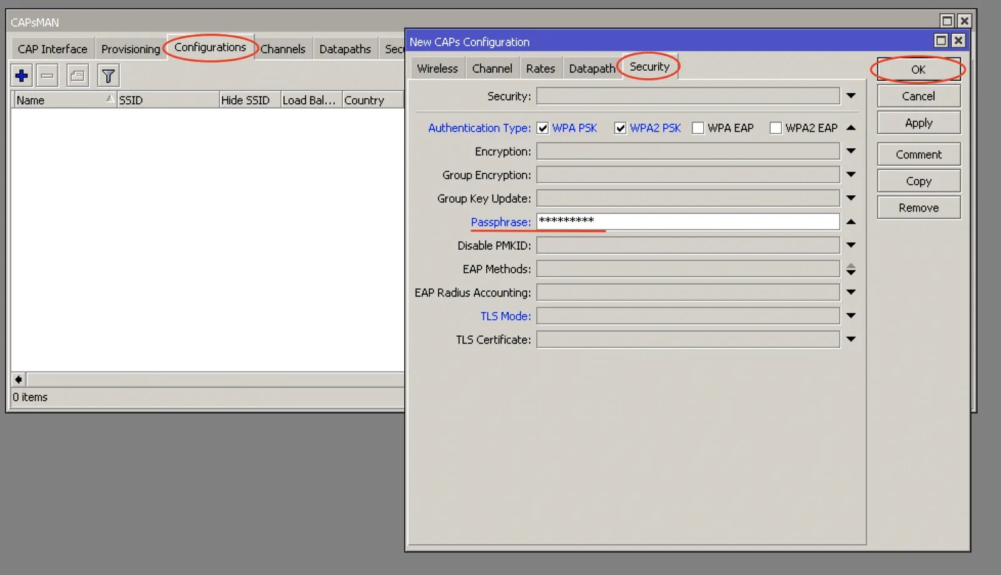Viewport: 1001px width, 575px height.
Task: Maximize the New CAPs Configuration dialog
Action: 940,41
